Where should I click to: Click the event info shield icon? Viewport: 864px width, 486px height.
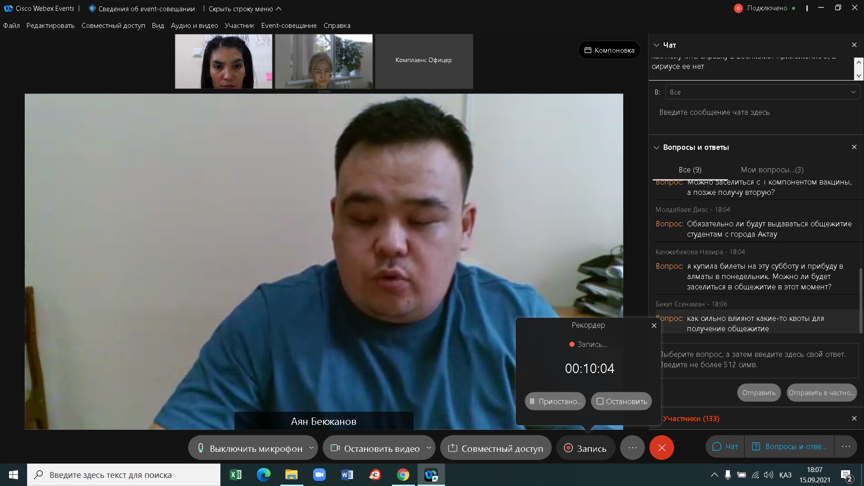tap(92, 9)
